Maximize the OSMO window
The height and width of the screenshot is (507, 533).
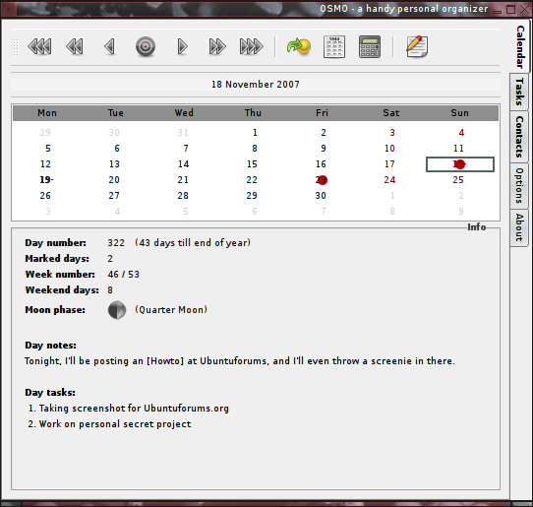click(x=510, y=9)
